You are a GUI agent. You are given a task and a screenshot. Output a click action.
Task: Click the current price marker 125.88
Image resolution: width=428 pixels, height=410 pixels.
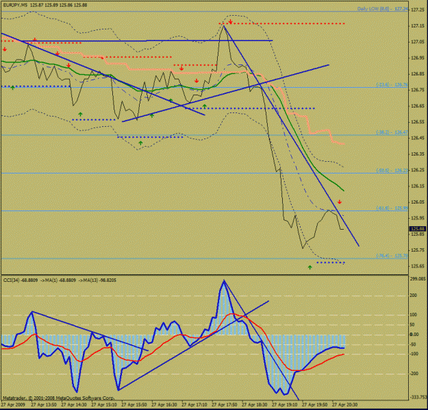pyautogui.click(x=417, y=228)
